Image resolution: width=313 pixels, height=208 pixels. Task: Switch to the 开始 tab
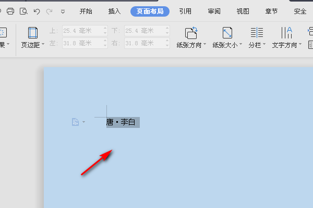click(86, 11)
